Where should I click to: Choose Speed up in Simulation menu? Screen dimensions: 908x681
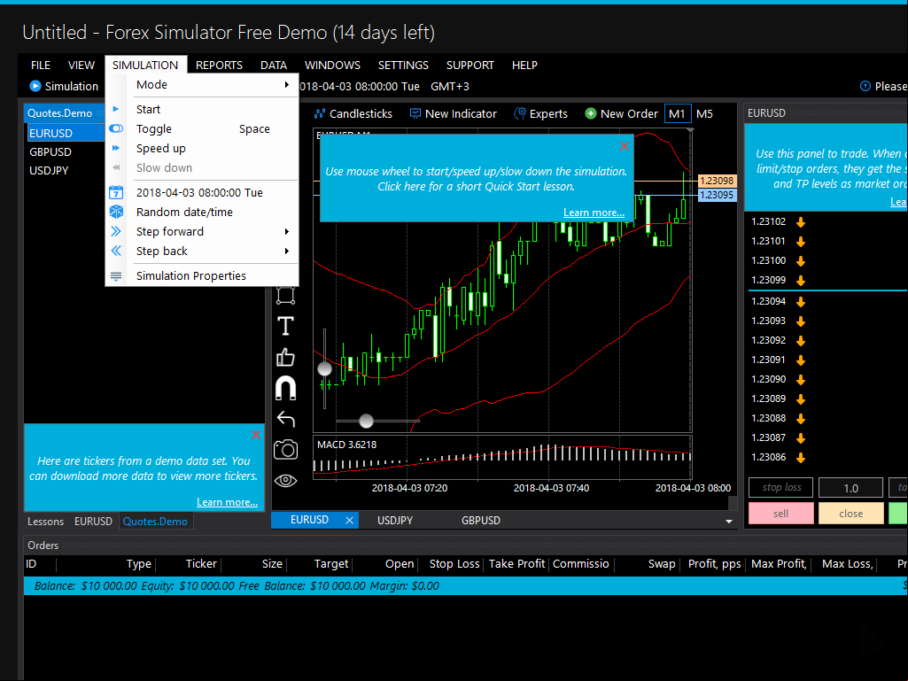[x=201, y=148]
